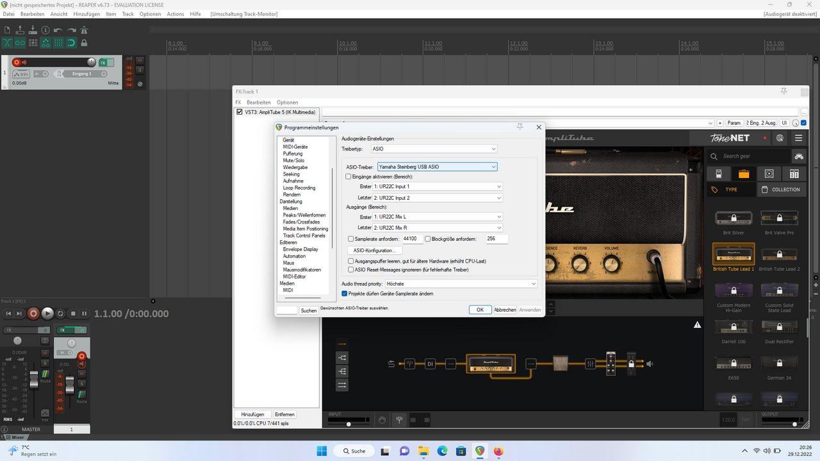Open the AmpliTube tuner icon
Screen dimensions: 820x461
pos(398,420)
